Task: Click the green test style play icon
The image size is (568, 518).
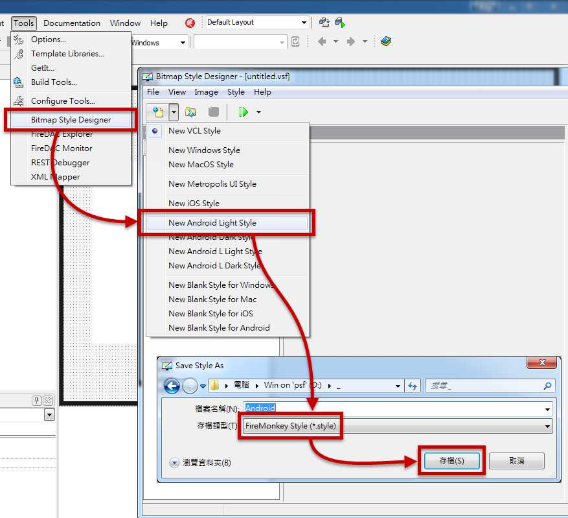Action: point(243,112)
